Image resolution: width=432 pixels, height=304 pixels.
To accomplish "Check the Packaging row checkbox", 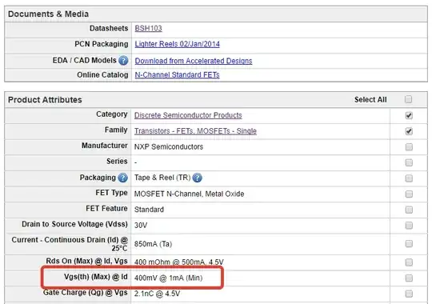I will click(409, 178).
